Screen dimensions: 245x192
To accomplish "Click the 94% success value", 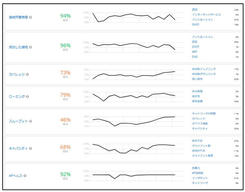I will (65, 16).
